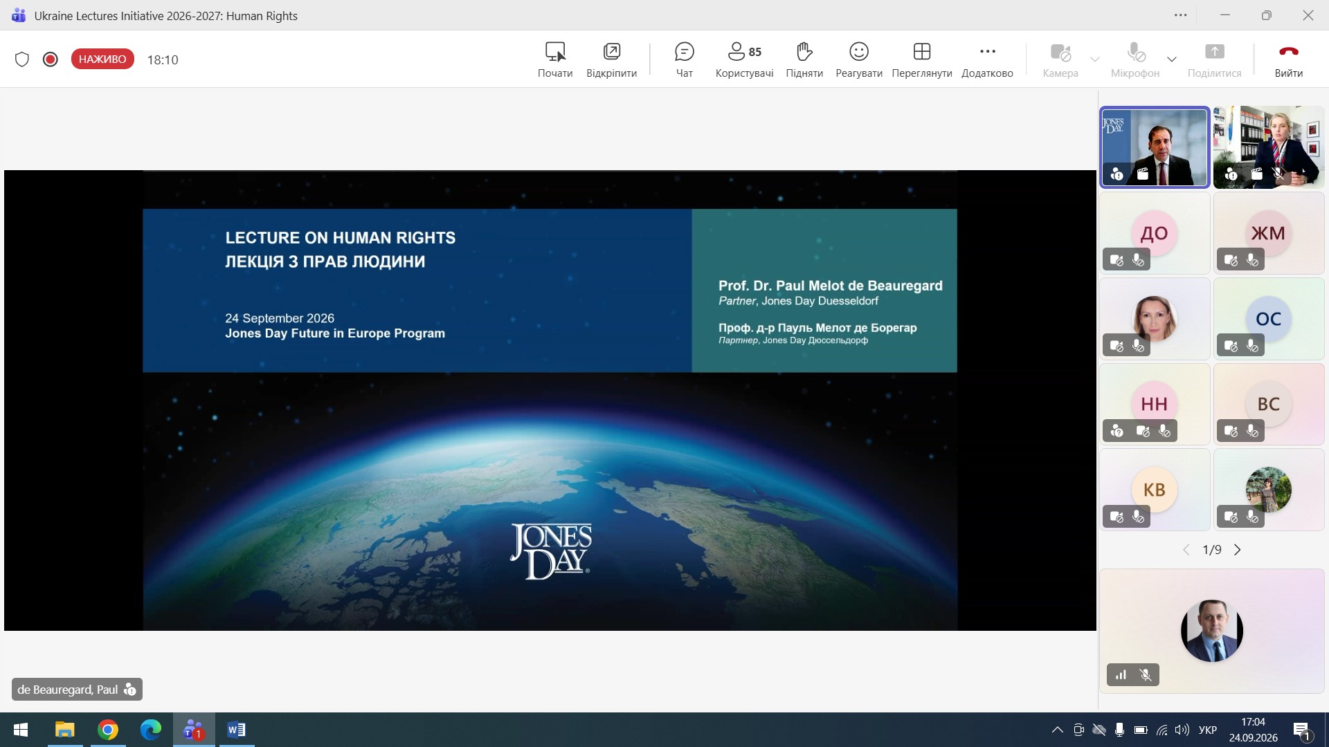The width and height of the screenshot is (1329, 747).
Task: Open the Windows notification center
Action: click(x=1302, y=730)
